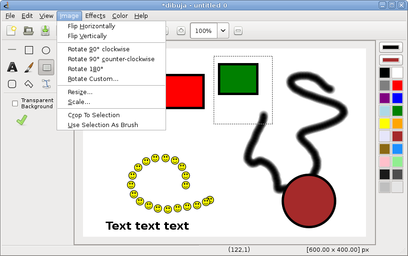The width and height of the screenshot is (408, 256).
Task: Close the Image menu
Action: tap(69, 16)
